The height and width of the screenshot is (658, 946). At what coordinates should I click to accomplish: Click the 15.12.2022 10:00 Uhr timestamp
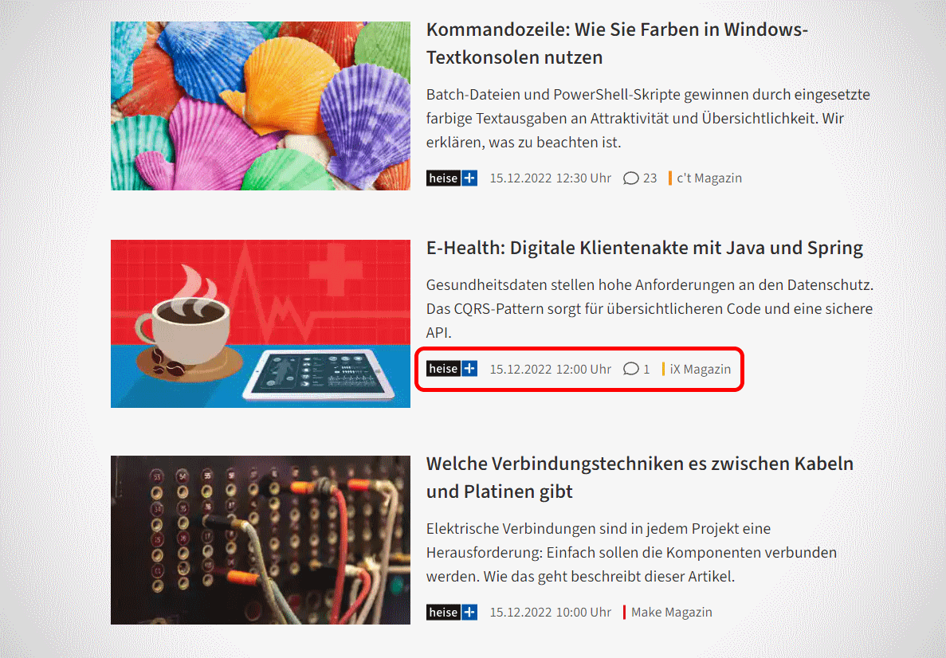click(550, 612)
